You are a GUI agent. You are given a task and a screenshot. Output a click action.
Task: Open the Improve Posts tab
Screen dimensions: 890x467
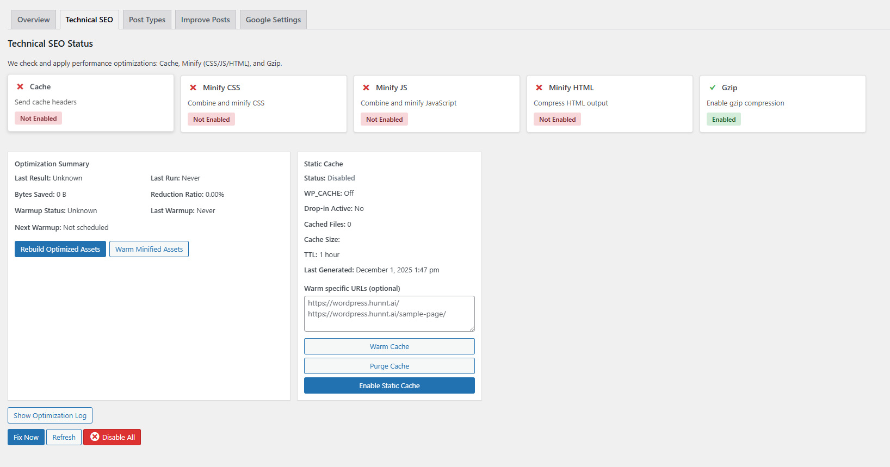click(205, 20)
